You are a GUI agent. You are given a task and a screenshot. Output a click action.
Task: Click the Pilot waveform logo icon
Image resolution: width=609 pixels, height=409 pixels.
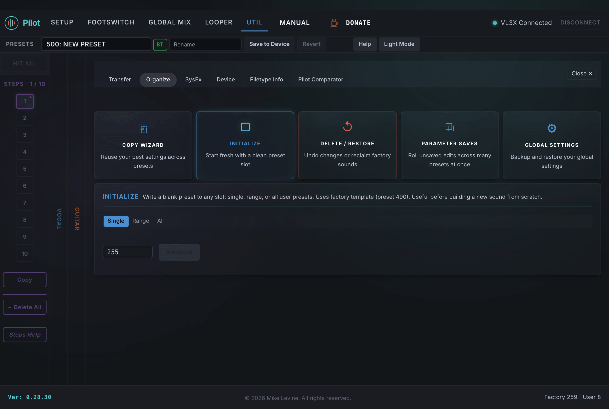(x=12, y=23)
